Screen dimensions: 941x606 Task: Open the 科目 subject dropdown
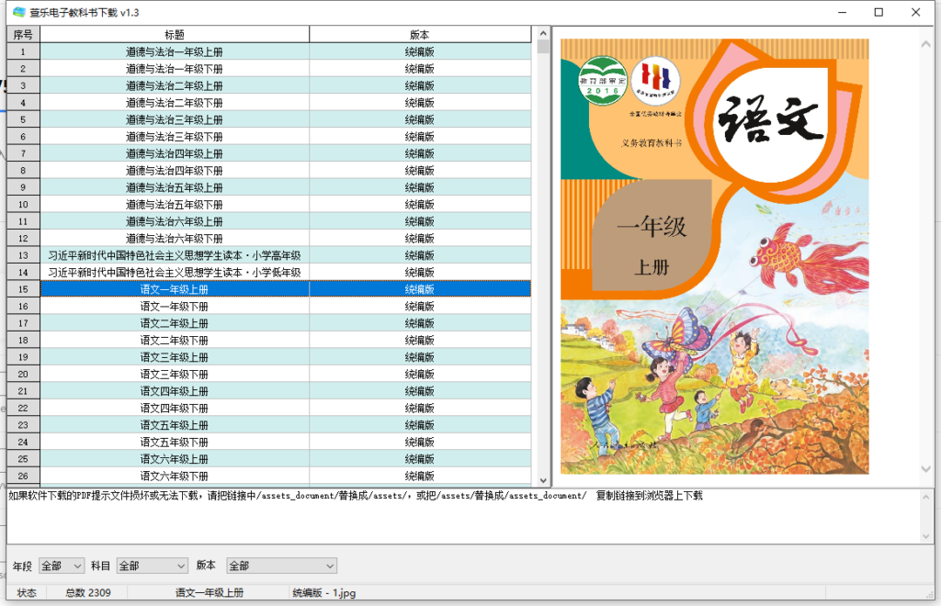pos(152,566)
